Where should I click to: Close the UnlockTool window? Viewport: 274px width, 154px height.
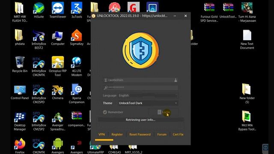click(x=185, y=16)
